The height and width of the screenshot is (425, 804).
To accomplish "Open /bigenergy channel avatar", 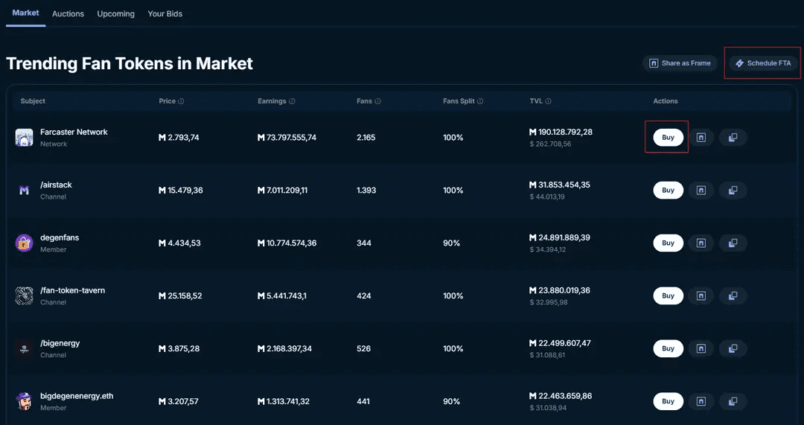I will point(24,349).
